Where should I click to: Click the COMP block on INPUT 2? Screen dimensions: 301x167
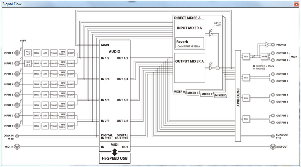71,63
